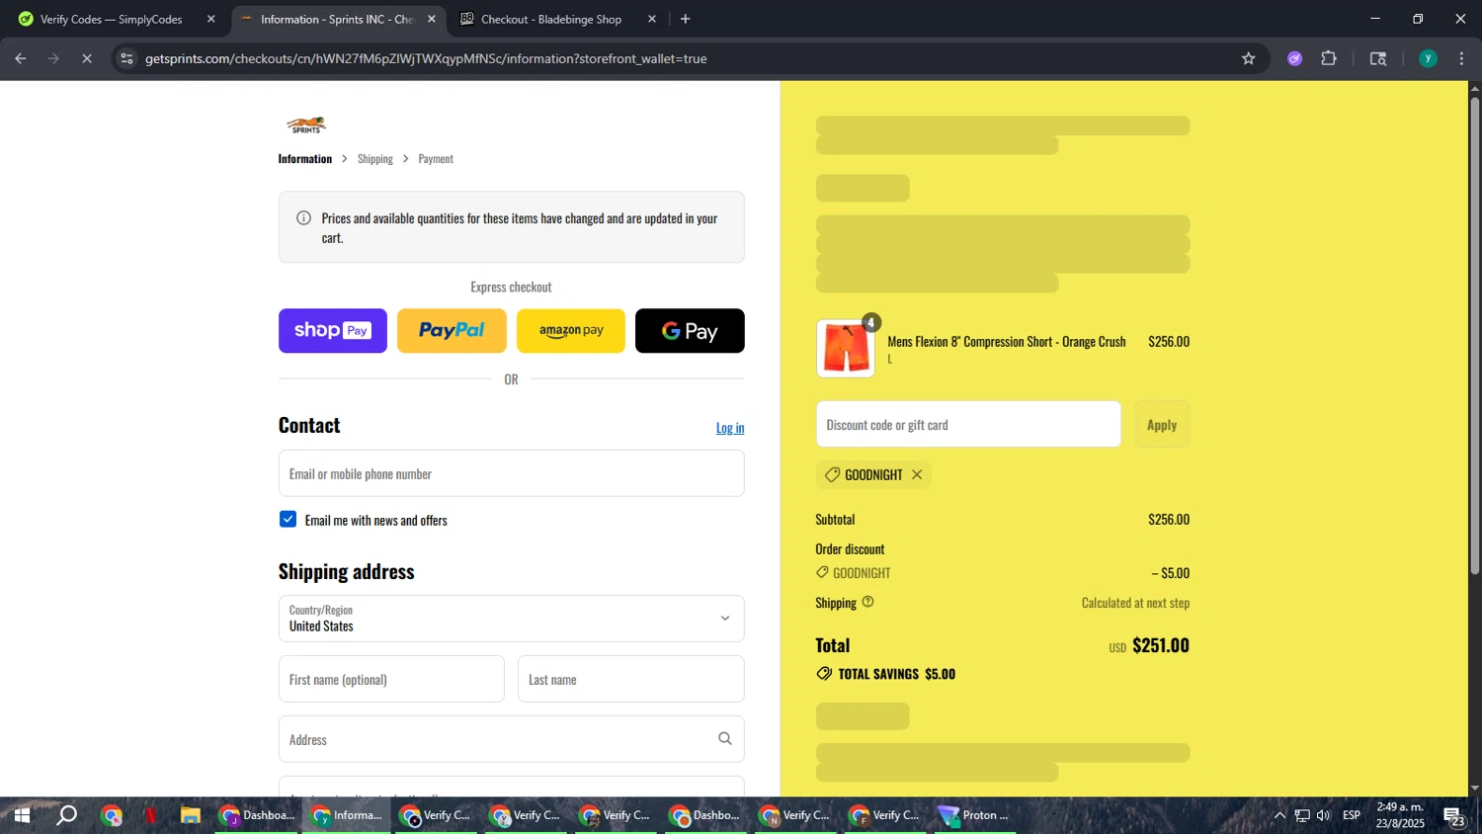Open Country/Region dropdown

coord(511,619)
